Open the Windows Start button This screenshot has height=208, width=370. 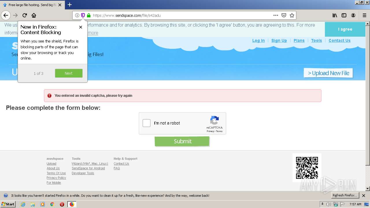point(8,204)
